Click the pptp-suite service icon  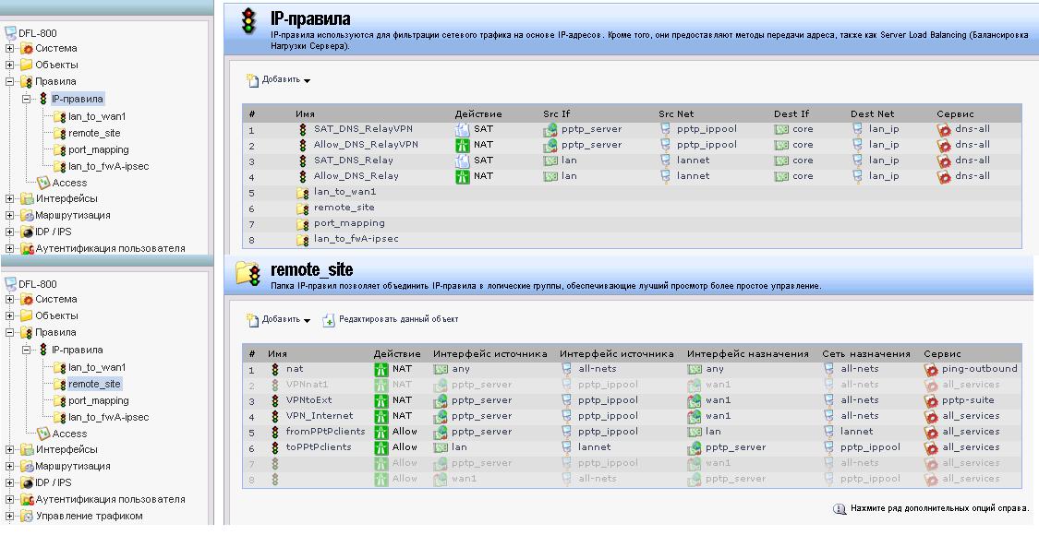[931, 400]
